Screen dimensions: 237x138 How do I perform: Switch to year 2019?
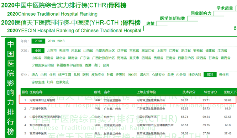[x=51, y=41]
